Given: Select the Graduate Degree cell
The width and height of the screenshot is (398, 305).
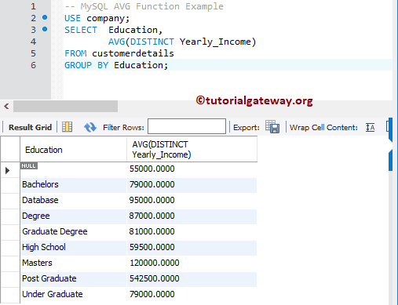Looking at the screenshot, I should pos(73,232).
